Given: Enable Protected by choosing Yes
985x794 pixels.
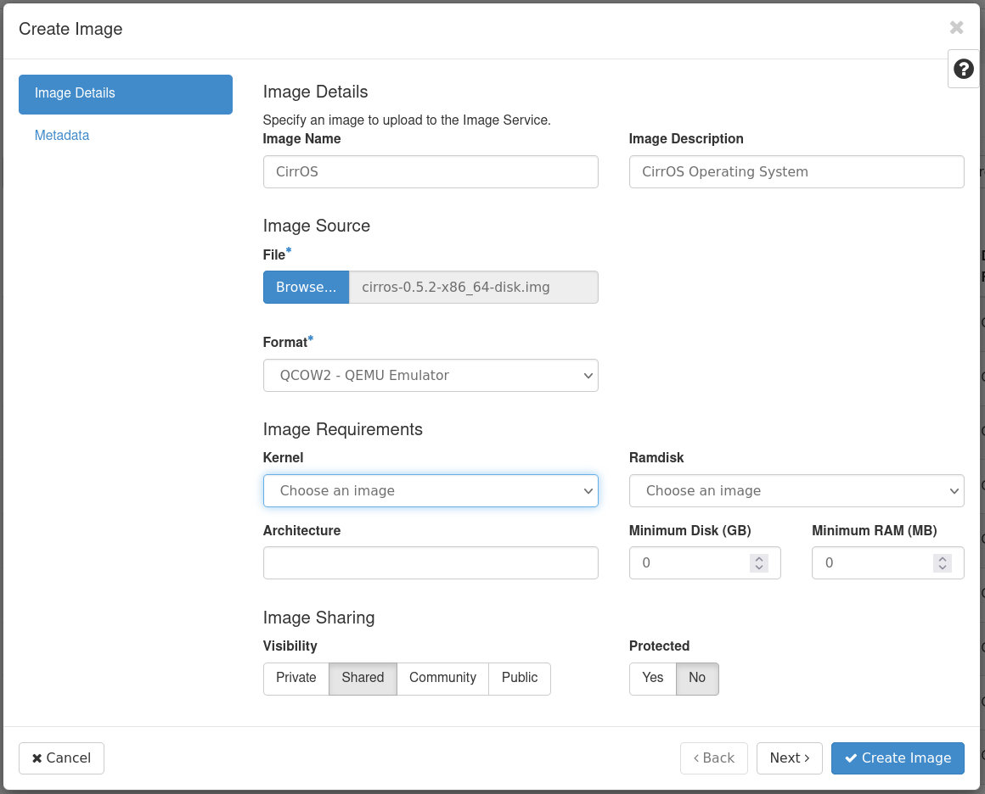Looking at the screenshot, I should click(x=652, y=678).
